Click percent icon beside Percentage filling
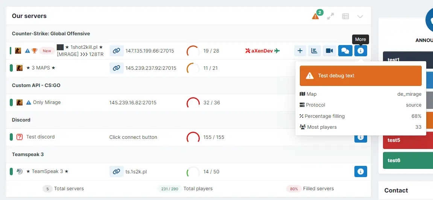Viewport: 433px width, 200px height. (302, 116)
